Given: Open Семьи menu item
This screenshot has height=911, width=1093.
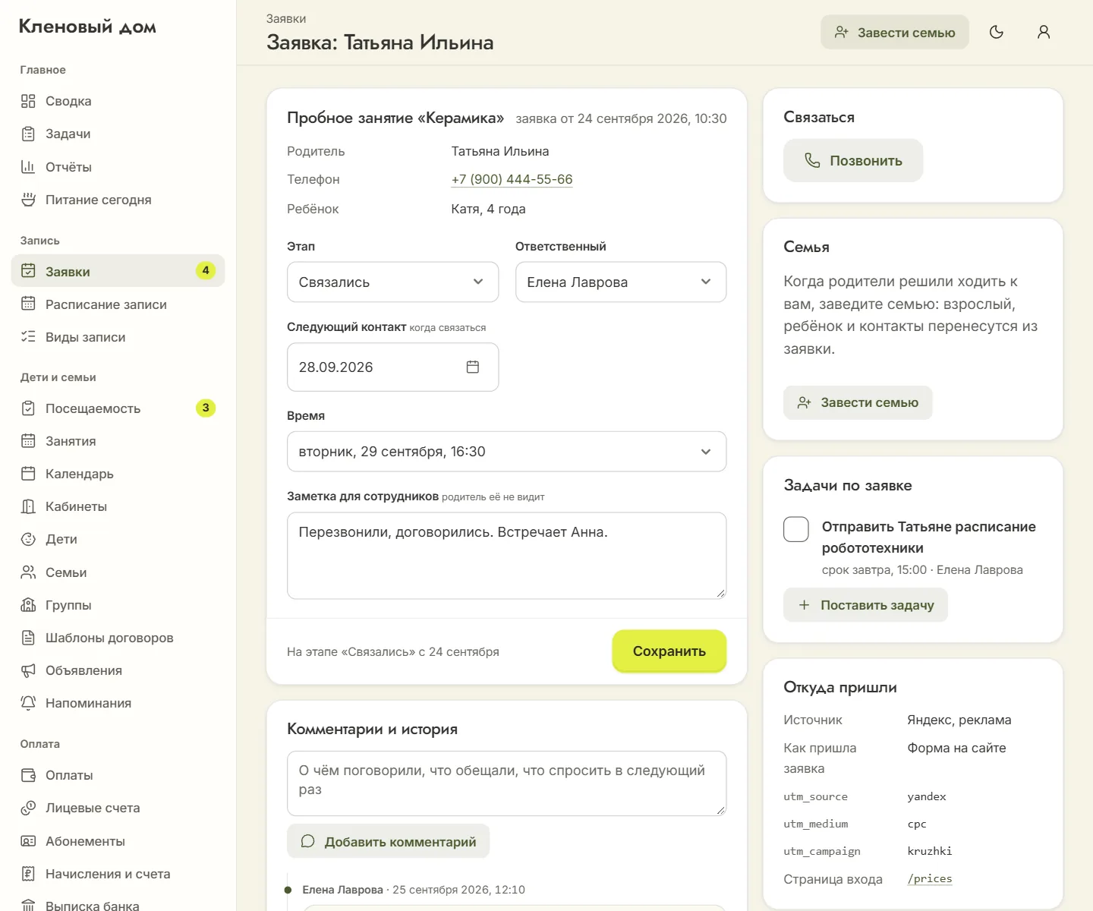Looking at the screenshot, I should click(x=118, y=572).
